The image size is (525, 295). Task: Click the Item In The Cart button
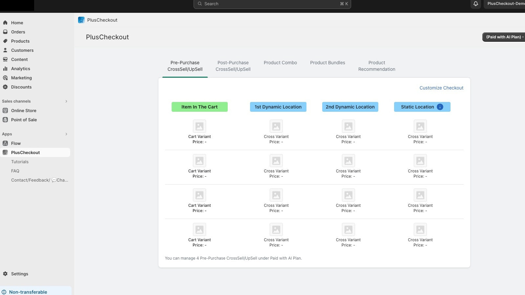[x=199, y=107]
